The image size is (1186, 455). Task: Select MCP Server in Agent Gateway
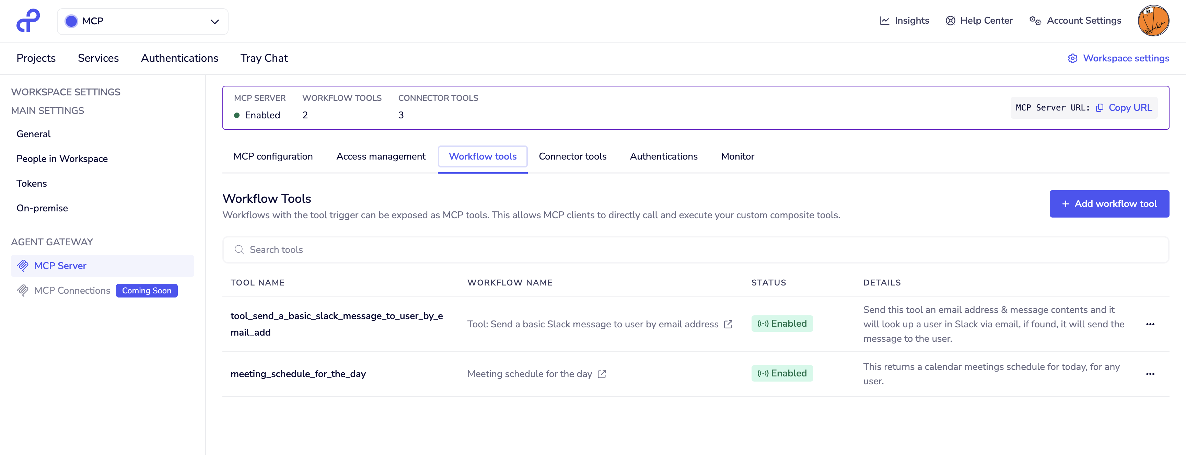click(x=102, y=266)
